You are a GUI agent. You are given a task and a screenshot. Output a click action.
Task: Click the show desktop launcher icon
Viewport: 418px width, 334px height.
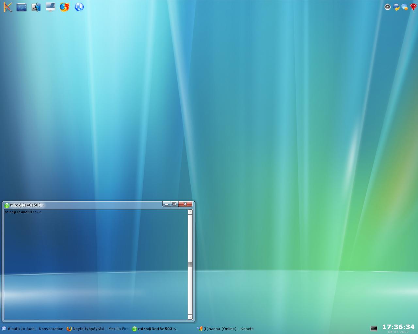[x=22, y=7]
